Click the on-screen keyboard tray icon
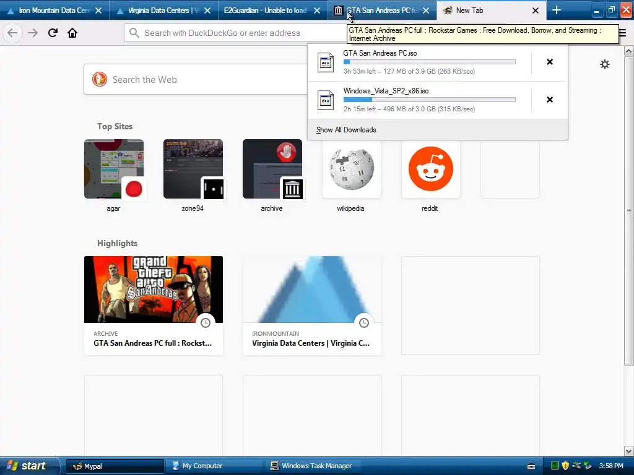Viewport: 634px width, 475px height. 531,466
